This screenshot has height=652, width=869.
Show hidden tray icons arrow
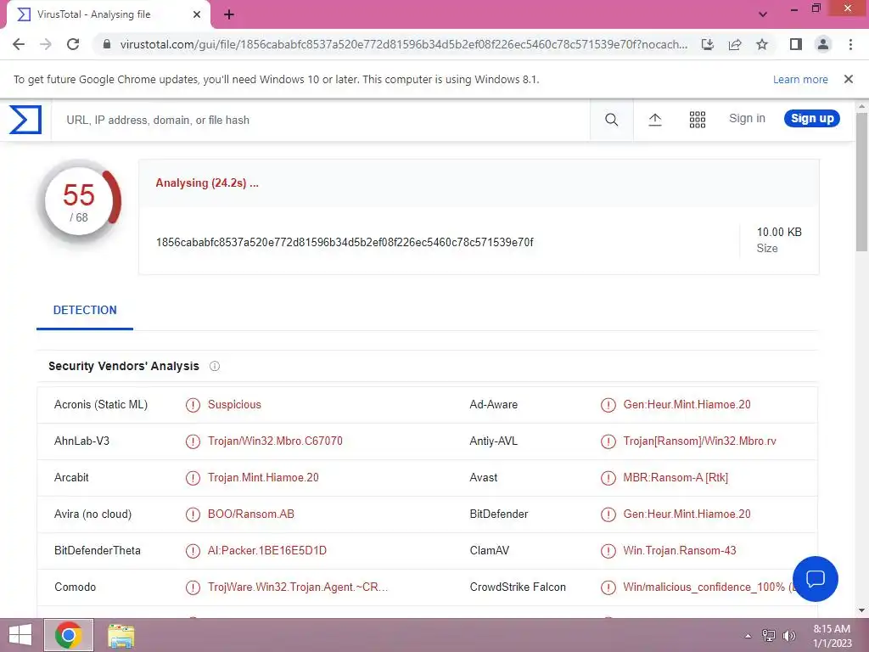coord(748,636)
